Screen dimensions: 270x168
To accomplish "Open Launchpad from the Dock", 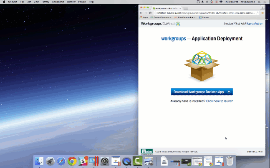I will coord(50,161).
